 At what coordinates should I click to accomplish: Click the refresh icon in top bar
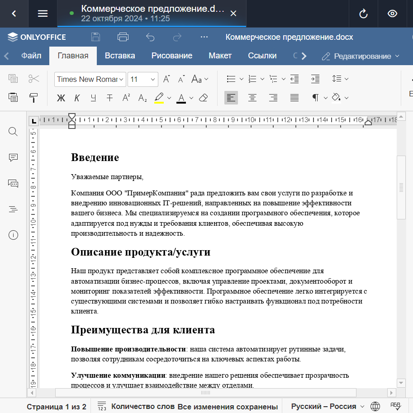point(364,14)
